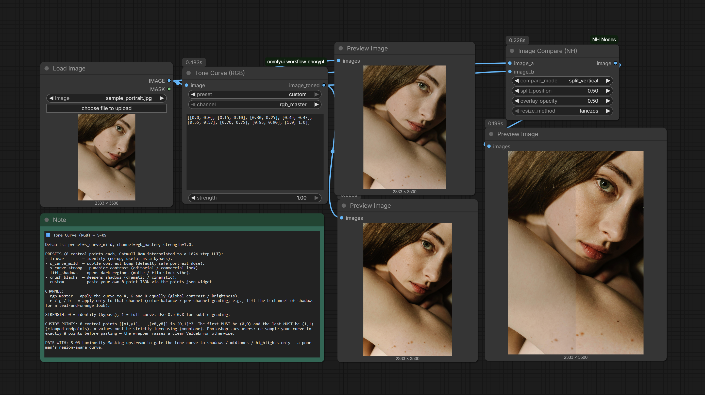Collapse the Load Image node via its dot
This screenshot has height=395, width=705.
click(46, 68)
